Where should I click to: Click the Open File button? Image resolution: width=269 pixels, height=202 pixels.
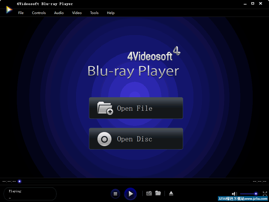(136, 108)
